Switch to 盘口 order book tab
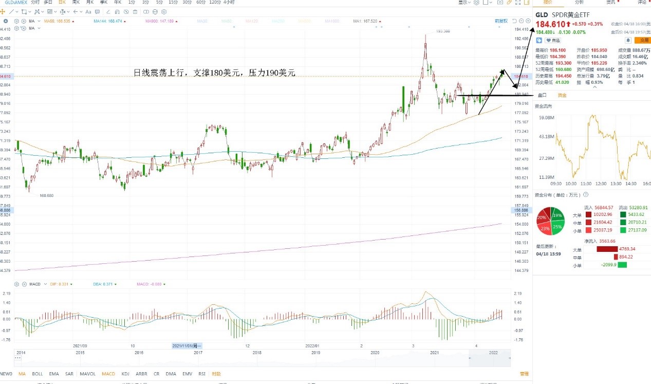This screenshot has width=651, height=384. click(543, 95)
